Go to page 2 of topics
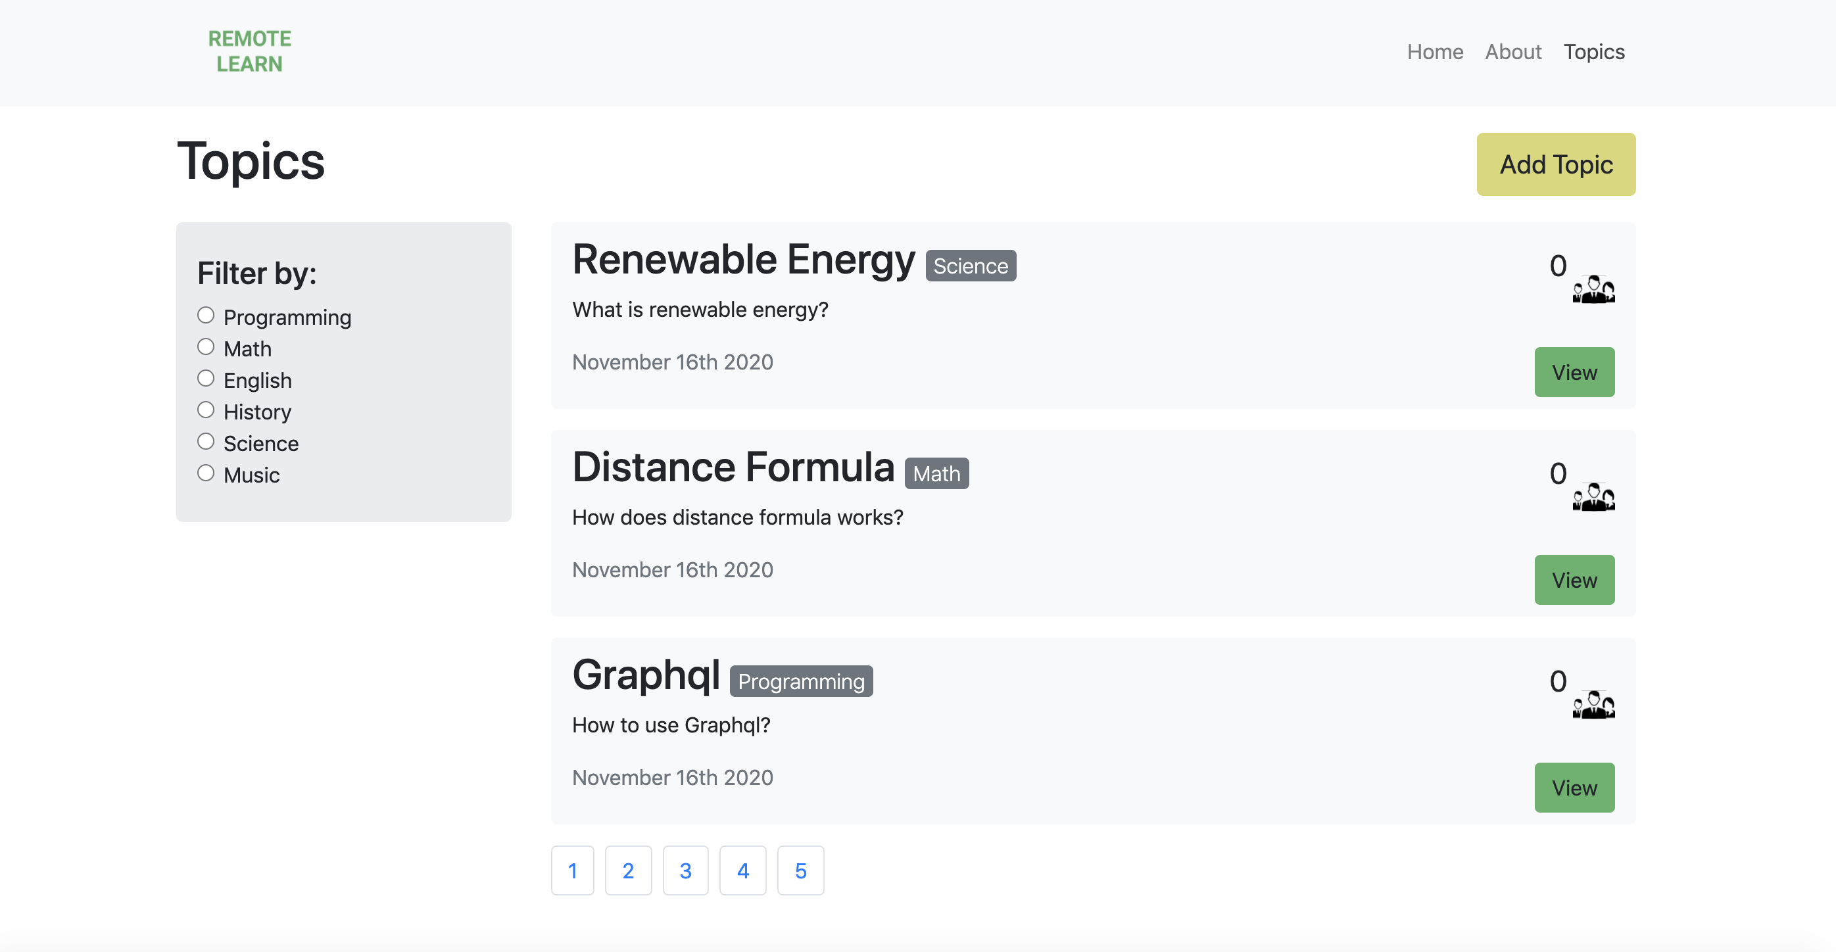1836x952 pixels. [628, 870]
